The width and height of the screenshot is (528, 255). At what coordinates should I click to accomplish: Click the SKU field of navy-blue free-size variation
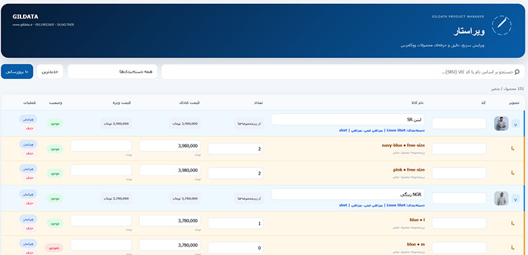coord(459,149)
